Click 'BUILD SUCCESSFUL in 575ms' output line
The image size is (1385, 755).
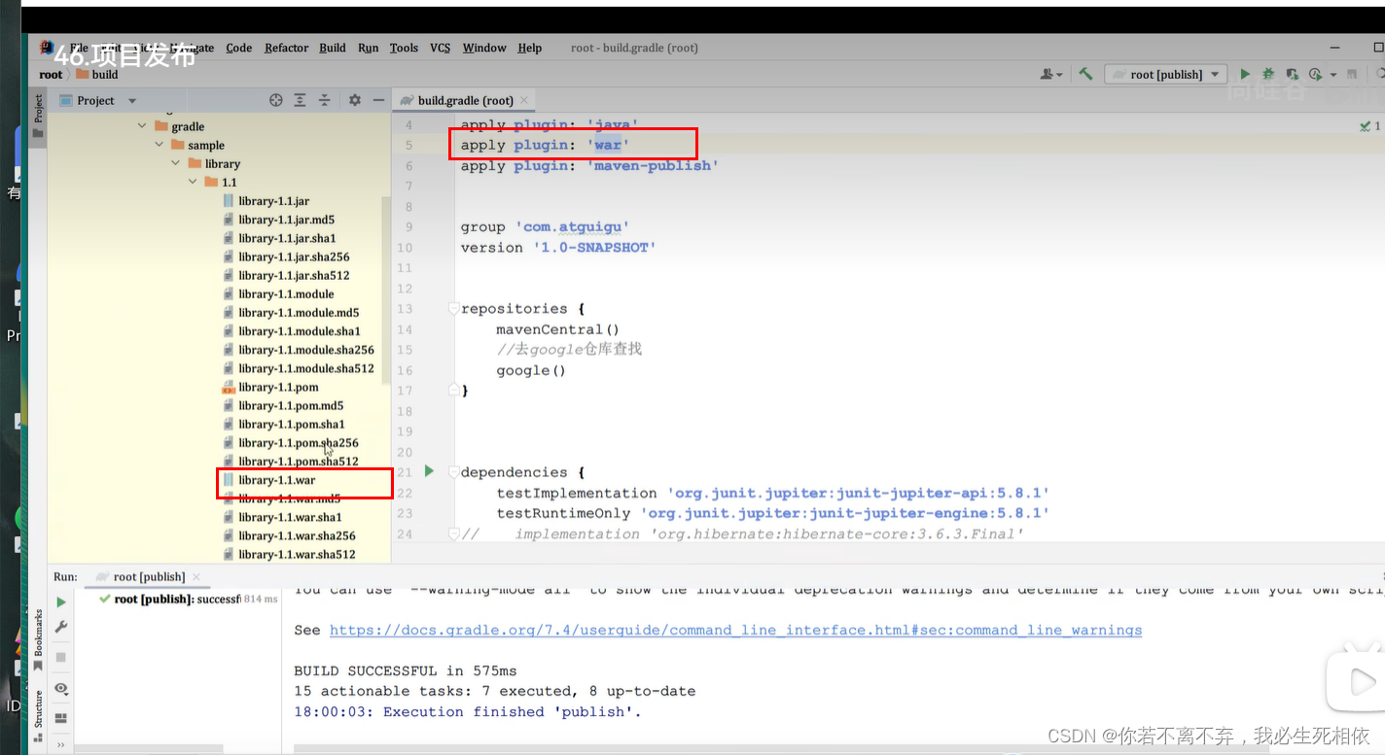(406, 670)
